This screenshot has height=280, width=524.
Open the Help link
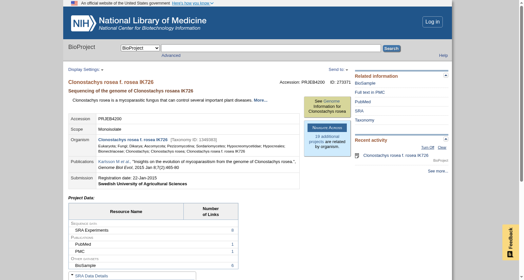(x=443, y=56)
